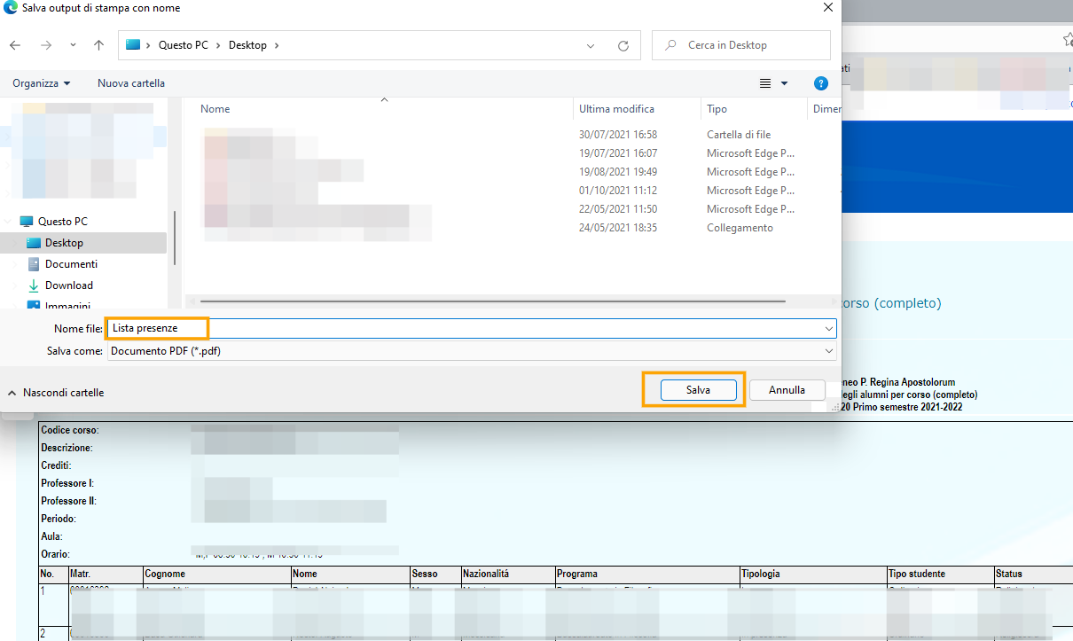
Task: Select the file dated 19/08/2021 19:49
Action: pos(513,172)
